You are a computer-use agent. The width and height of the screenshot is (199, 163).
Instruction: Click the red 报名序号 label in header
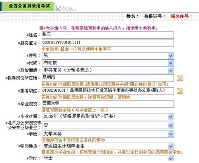181,16
